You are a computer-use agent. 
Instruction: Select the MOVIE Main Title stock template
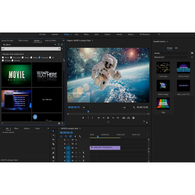click(17, 75)
